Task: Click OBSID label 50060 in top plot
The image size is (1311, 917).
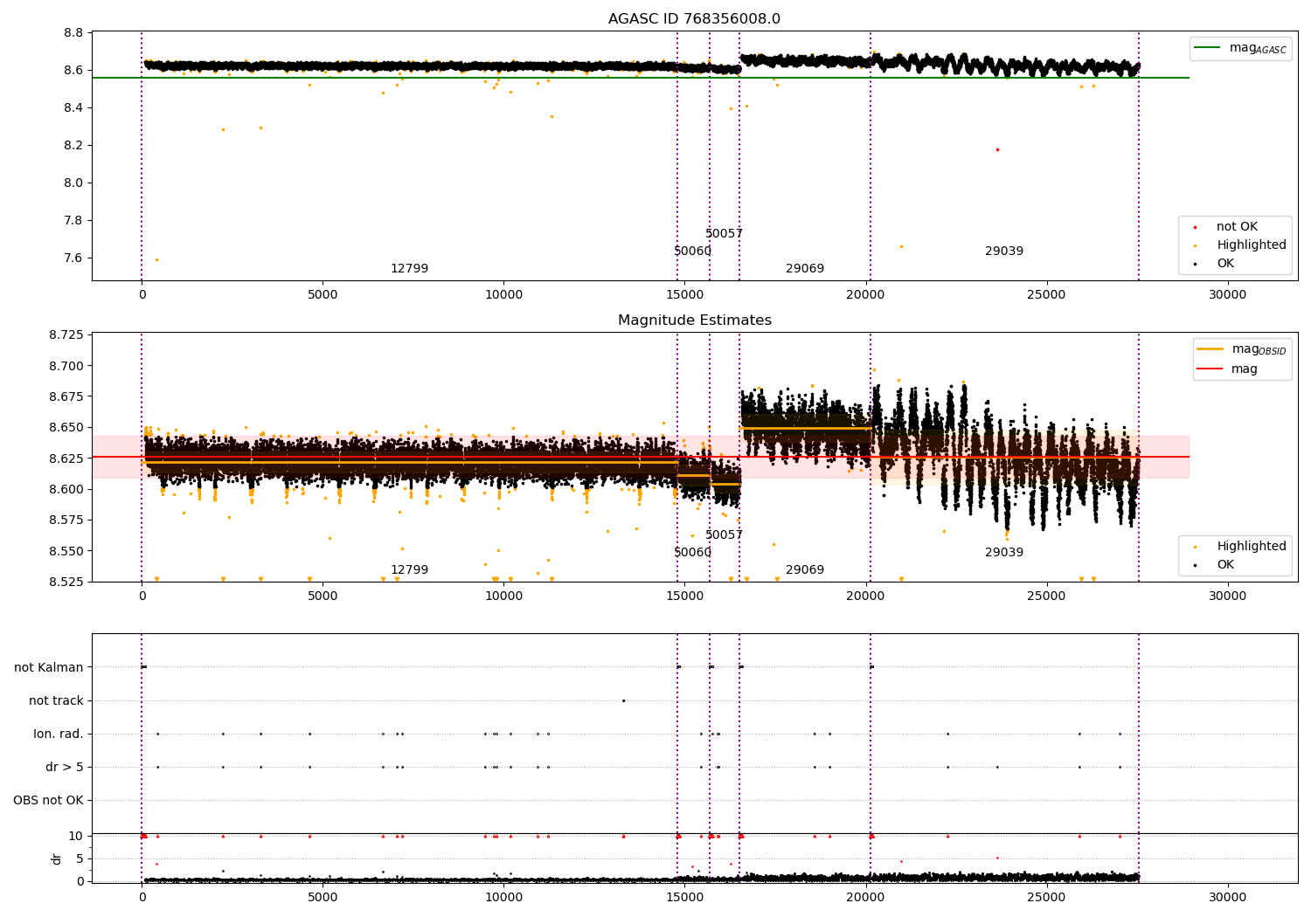Action: 692,252
